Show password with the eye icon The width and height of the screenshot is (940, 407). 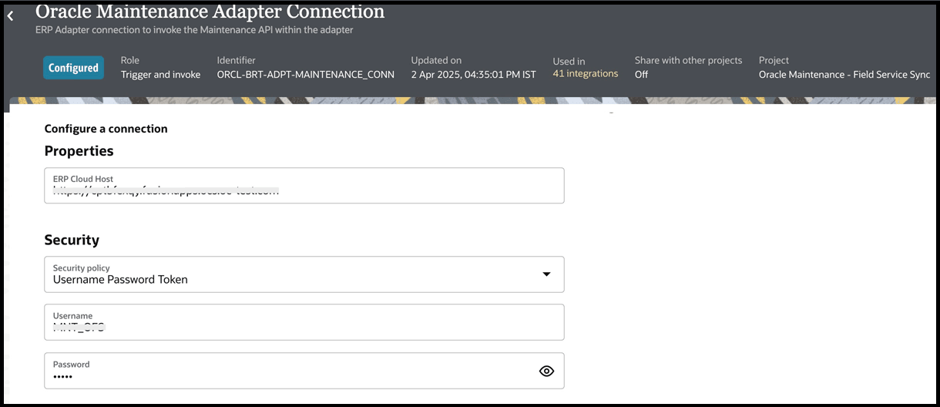click(546, 371)
